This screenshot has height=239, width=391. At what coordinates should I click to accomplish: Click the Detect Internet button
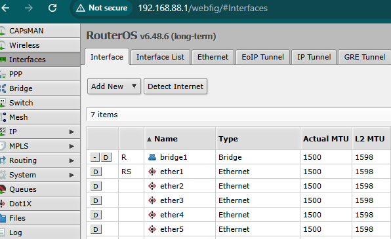click(176, 86)
